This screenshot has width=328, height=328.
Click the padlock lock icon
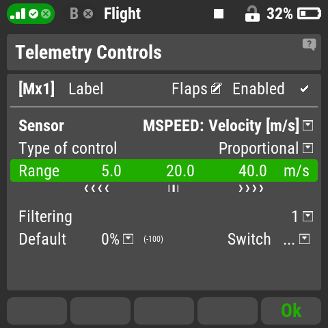coord(252,14)
